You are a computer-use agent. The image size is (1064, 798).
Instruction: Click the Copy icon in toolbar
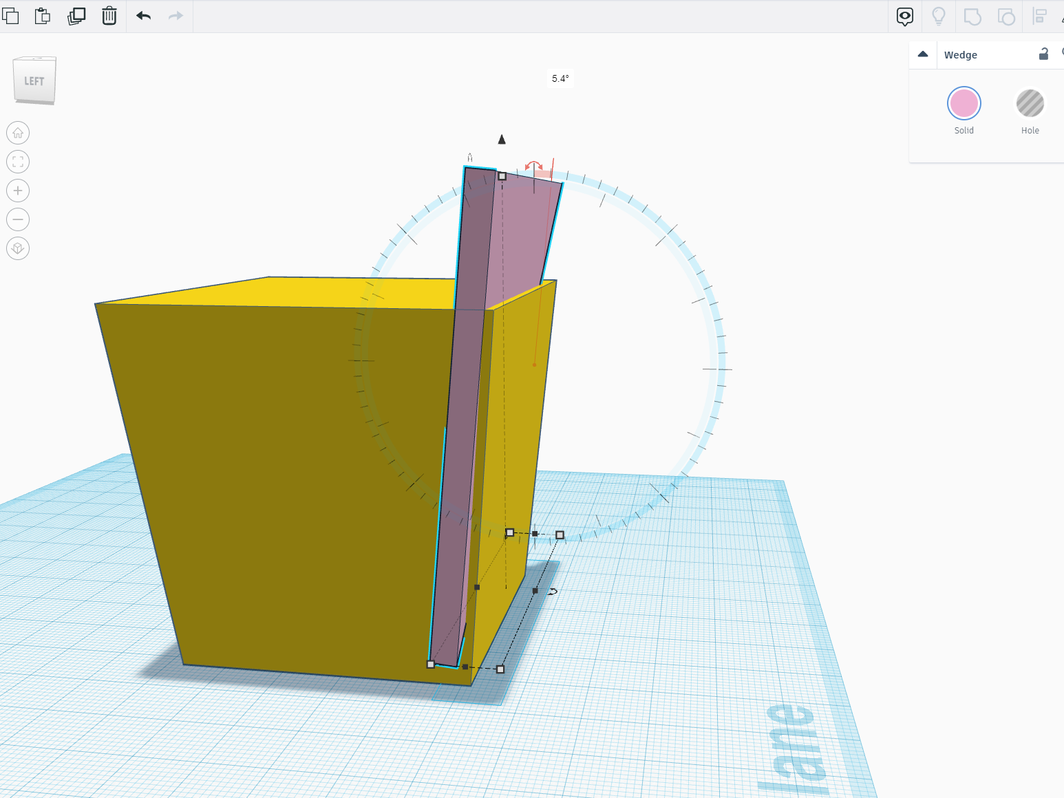click(x=10, y=15)
